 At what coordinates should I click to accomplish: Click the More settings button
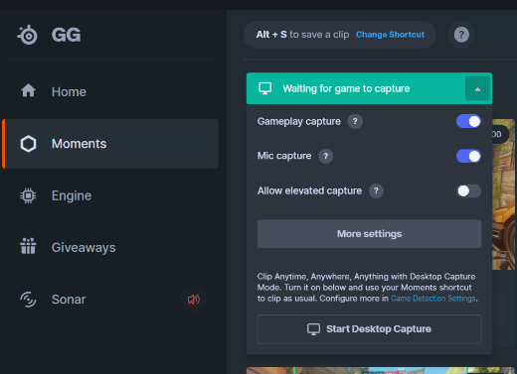click(369, 234)
